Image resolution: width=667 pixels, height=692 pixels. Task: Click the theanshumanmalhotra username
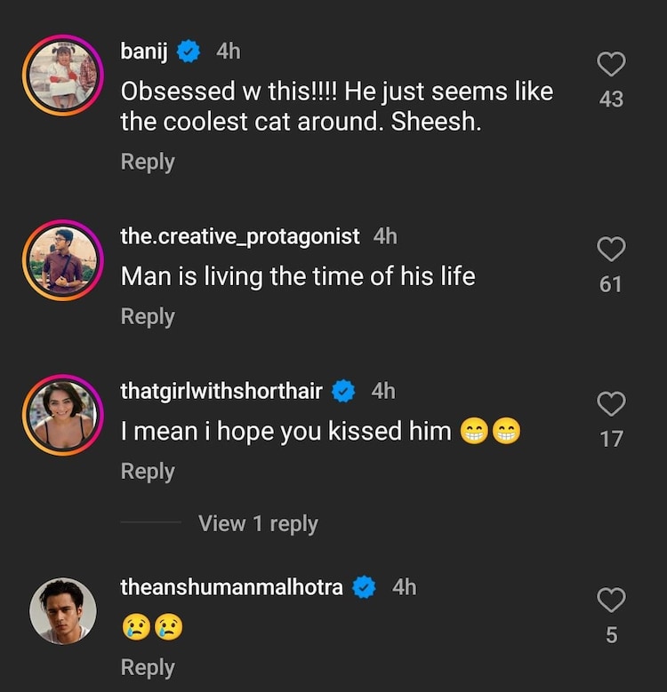click(x=231, y=587)
